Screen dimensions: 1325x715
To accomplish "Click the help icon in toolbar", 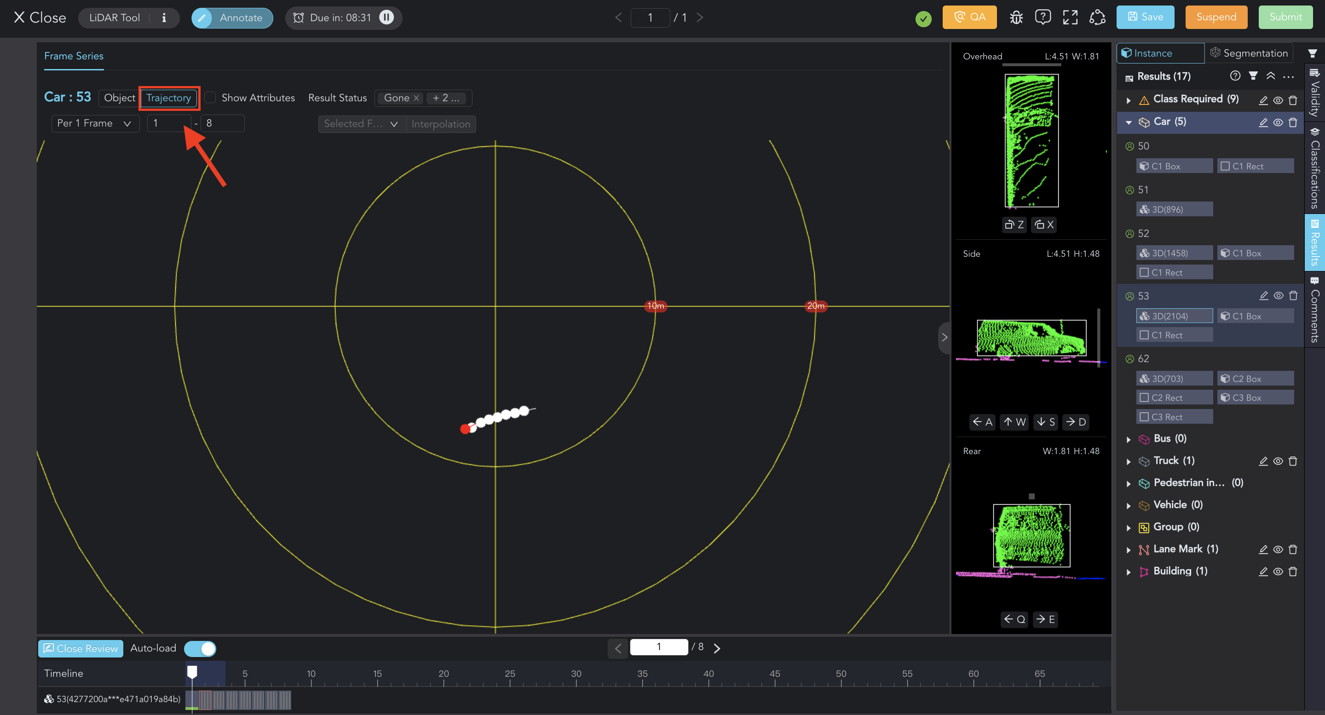I will pos(1042,17).
